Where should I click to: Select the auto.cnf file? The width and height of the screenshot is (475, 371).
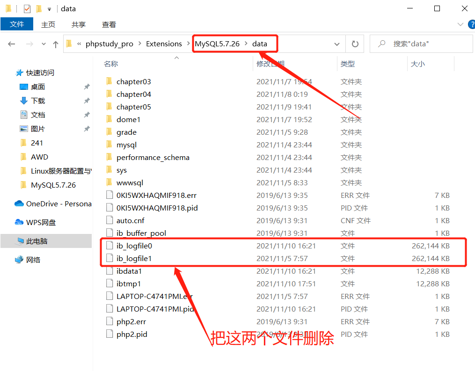(130, 220)
